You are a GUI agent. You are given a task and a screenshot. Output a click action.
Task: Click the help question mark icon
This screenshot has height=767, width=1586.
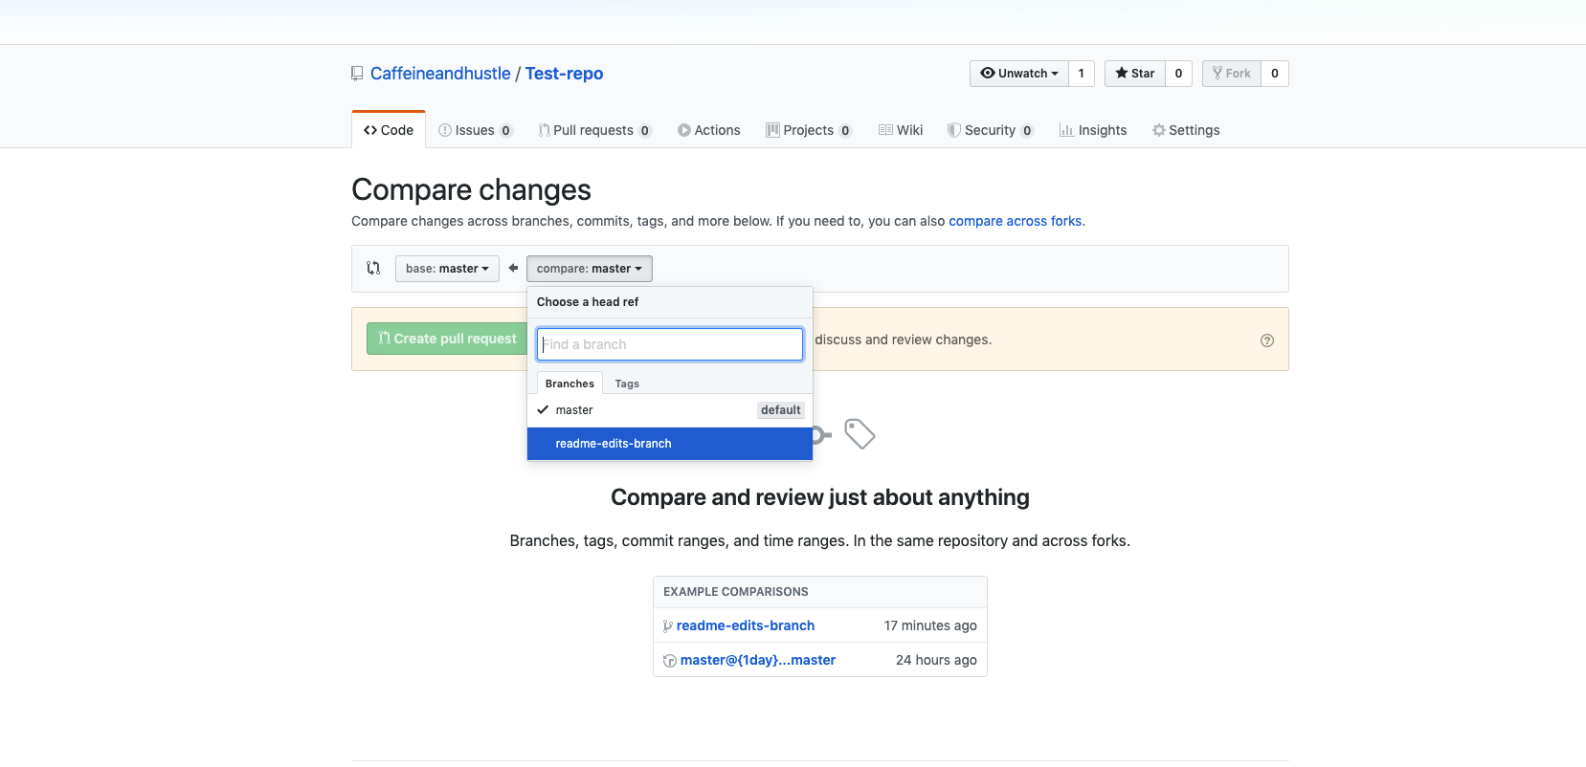point(1267,340)
